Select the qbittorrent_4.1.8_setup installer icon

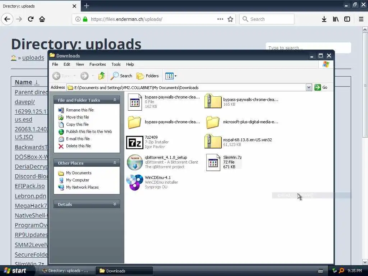point(135,162)
